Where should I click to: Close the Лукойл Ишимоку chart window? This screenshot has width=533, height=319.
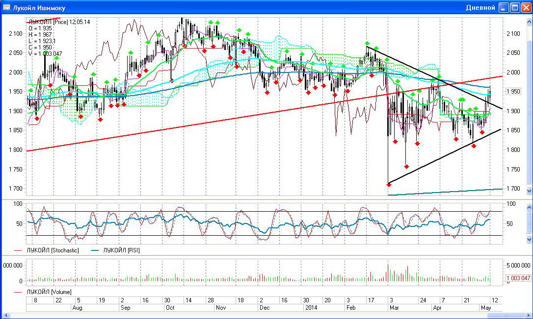tap(527, 7)
